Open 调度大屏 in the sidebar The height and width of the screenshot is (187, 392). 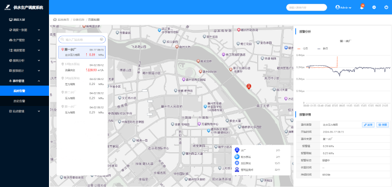pyautogui.click(x=24, y=19)
